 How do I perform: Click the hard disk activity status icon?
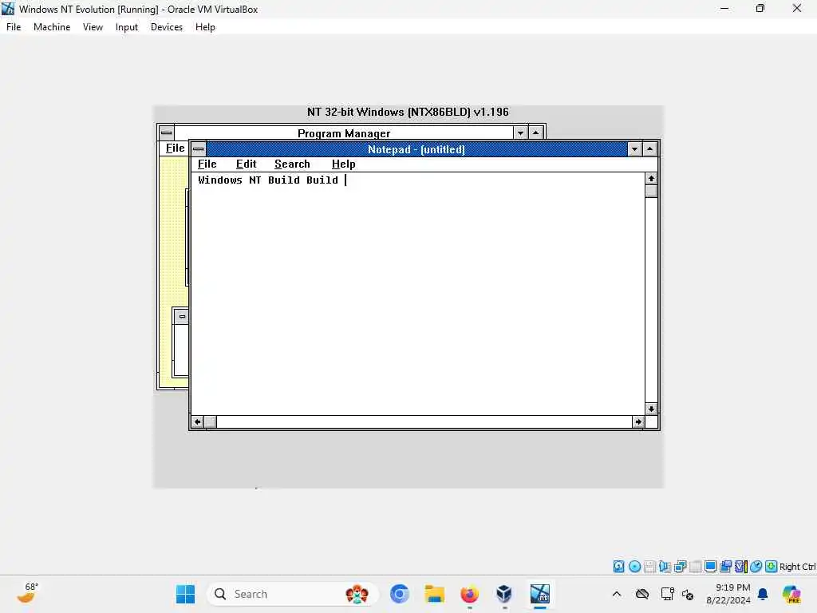(618, 567)
